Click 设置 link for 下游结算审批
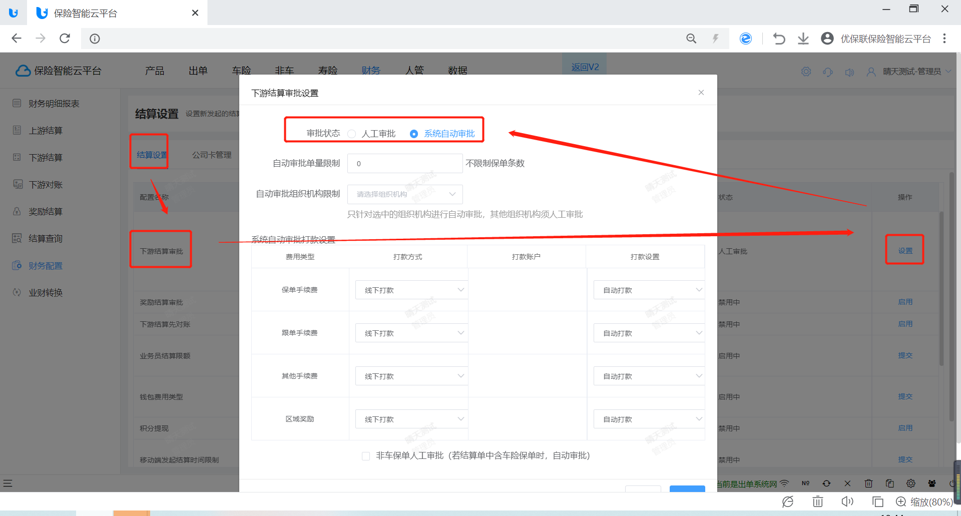961x516 pixels. pos(905,251)
